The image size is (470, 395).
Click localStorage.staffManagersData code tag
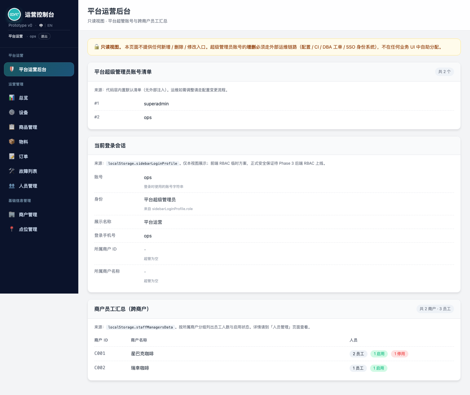[x=141, y=327]
